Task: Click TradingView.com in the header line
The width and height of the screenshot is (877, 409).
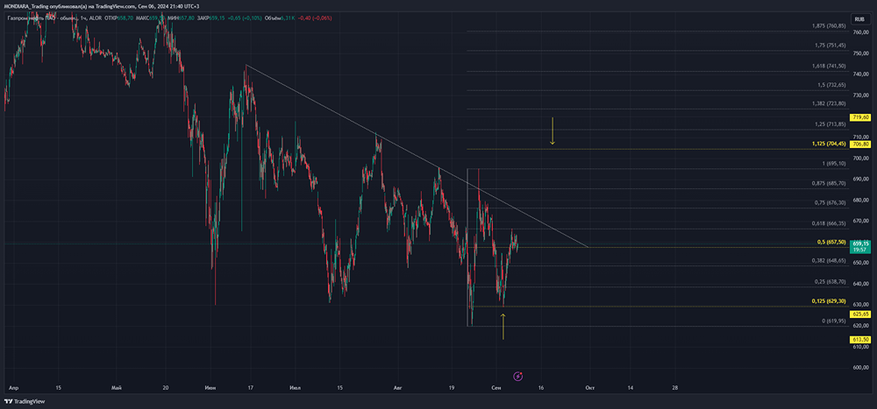Action: 115,6
